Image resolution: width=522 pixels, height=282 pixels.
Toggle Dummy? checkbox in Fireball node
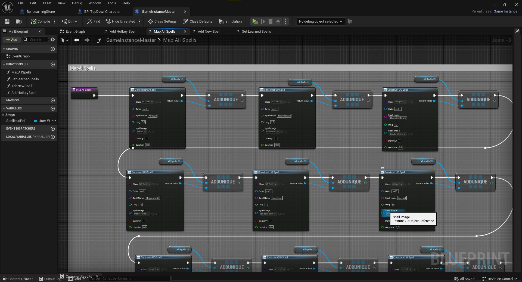coord(147,139)
